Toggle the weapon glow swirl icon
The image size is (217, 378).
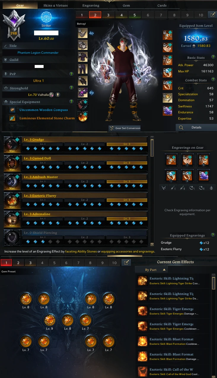click(92, 93)
